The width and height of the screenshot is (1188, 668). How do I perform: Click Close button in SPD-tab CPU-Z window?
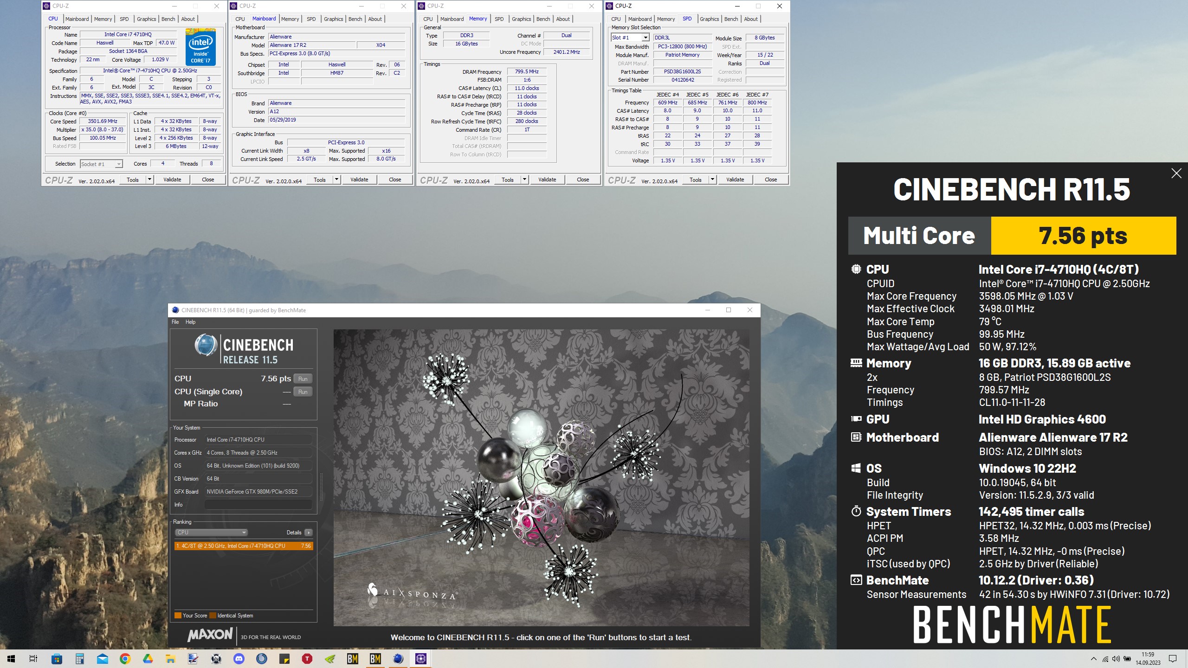point(771,180)
